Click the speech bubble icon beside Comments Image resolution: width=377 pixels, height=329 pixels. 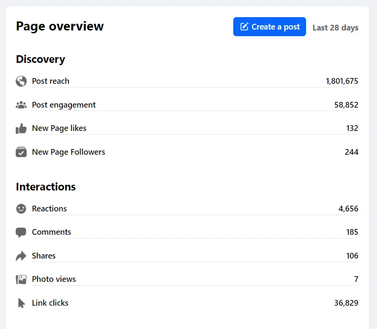pos(21,232)
